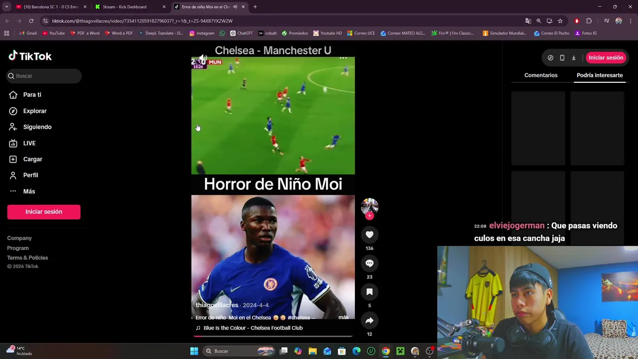638x359 pixels.
Task: Like the video with heart icon
Action: [369, 234]
